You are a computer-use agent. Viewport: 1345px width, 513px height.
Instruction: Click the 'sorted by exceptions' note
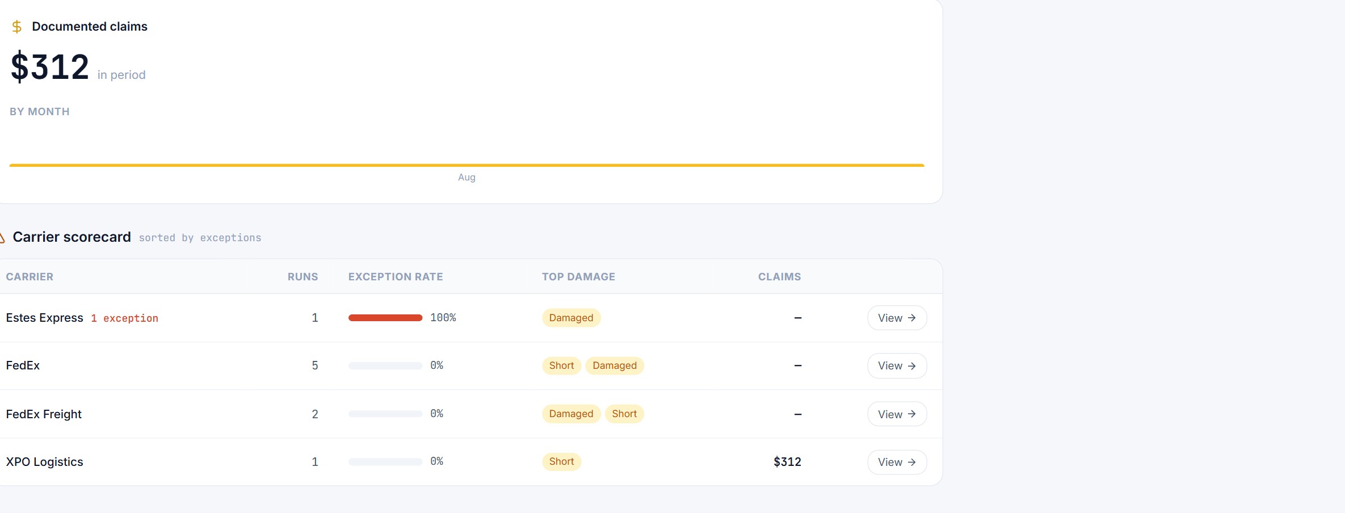point(200,238)
